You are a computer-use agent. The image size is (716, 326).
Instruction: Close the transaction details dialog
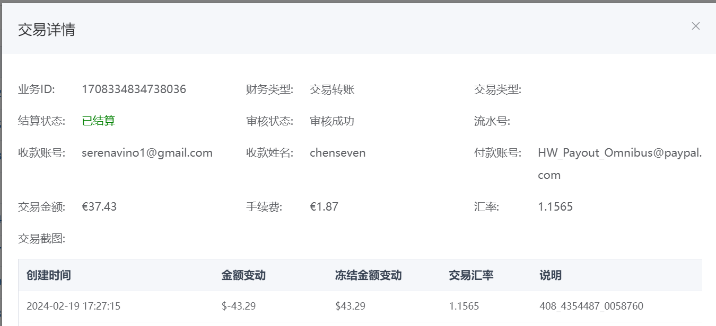tap(695, 26)
